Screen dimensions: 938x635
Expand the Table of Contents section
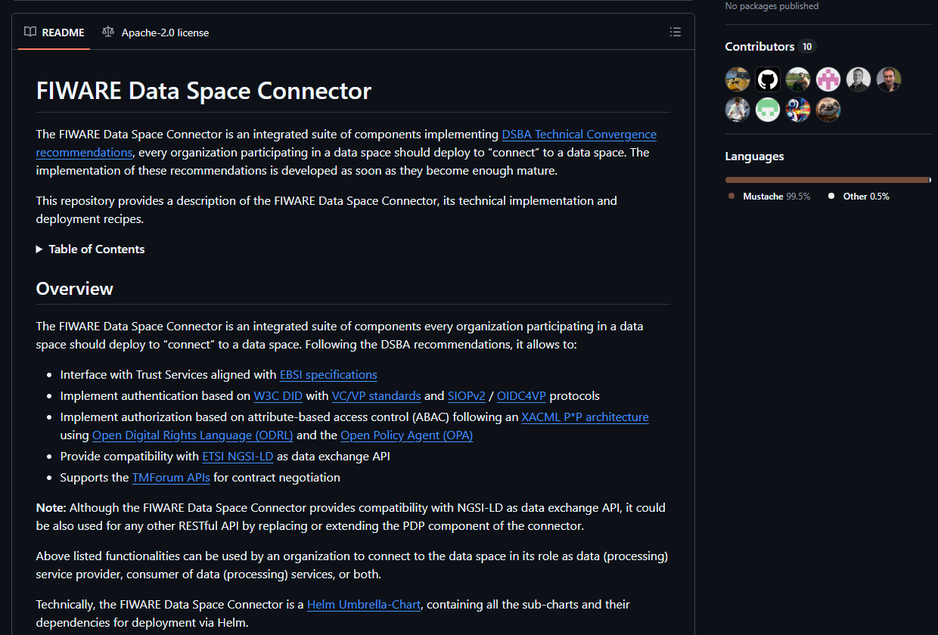pos(90,249)
